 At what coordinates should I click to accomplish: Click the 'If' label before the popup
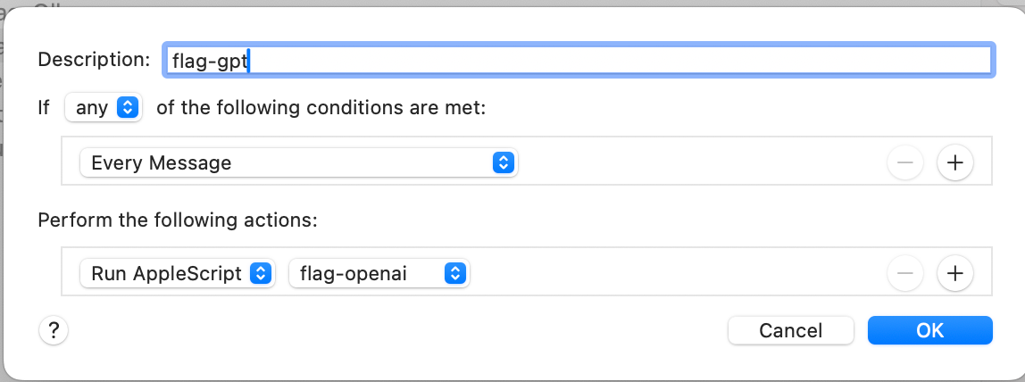click(44, 108)
